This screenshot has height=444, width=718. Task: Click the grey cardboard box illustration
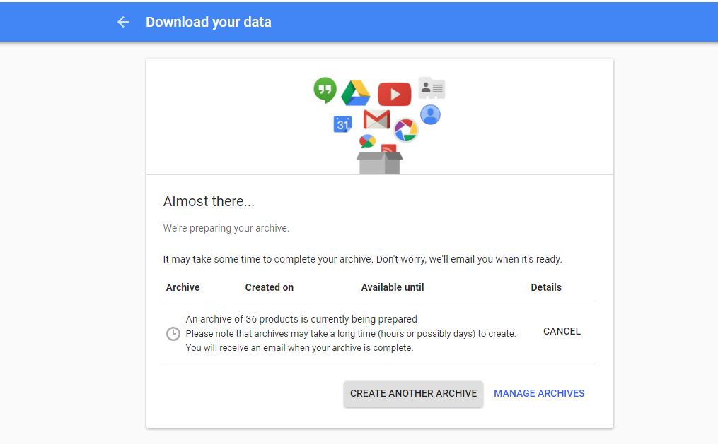380,163
